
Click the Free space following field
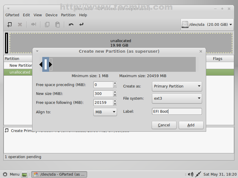[103, 102]
